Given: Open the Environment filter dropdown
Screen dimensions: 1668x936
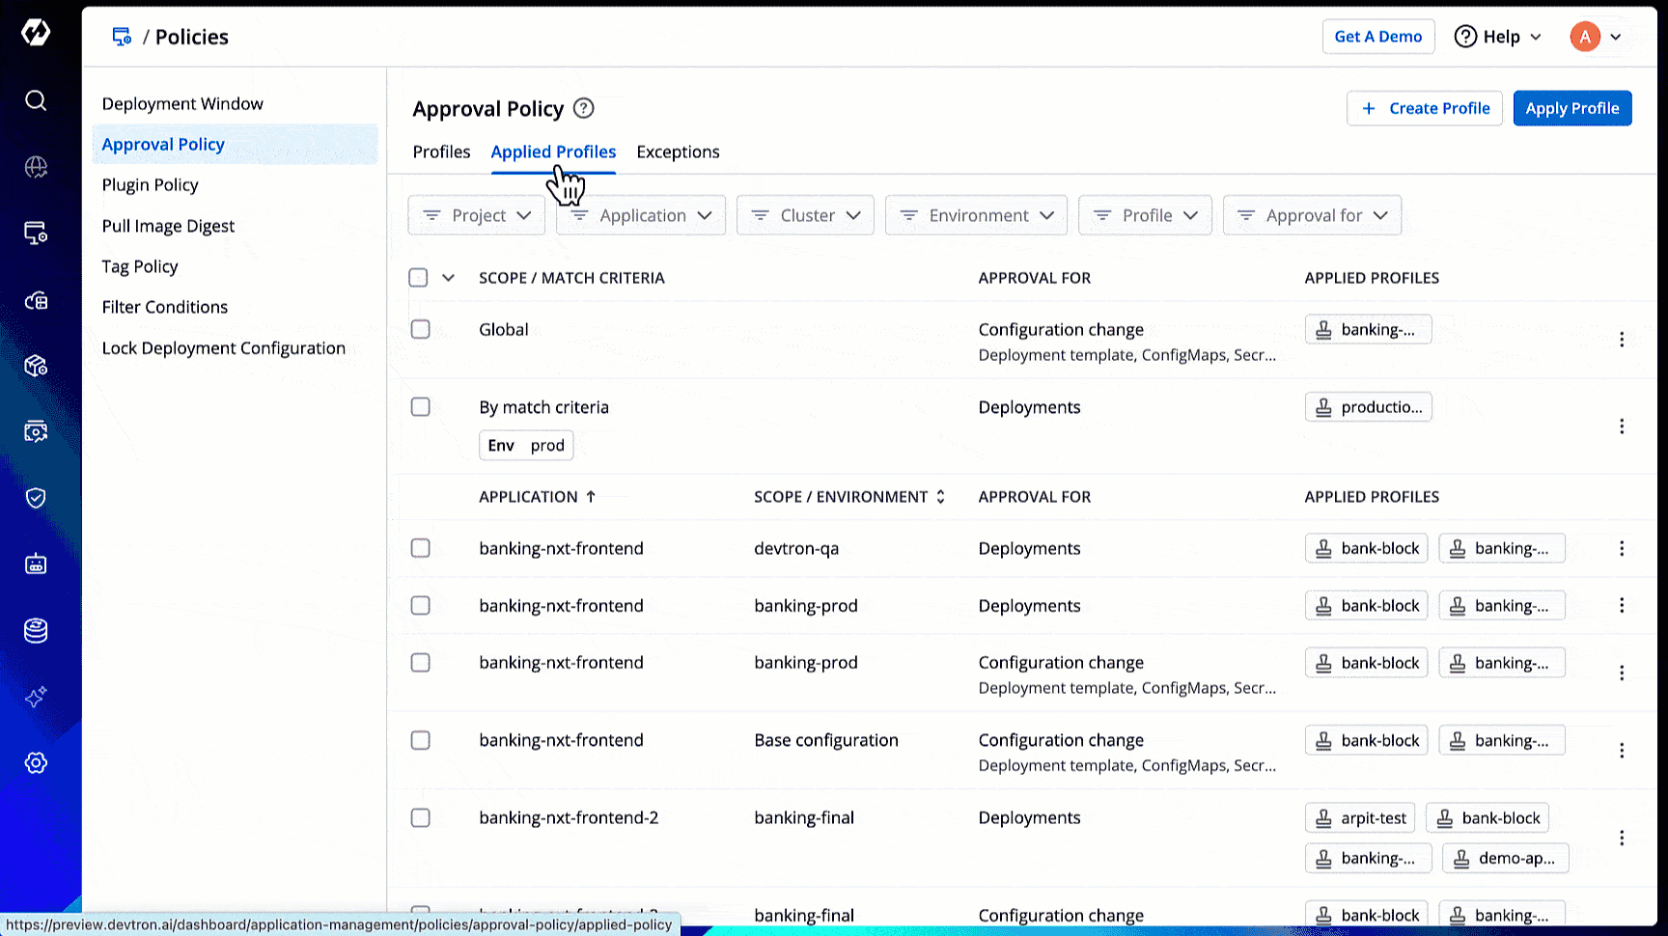Looking at the screenshot, I should pos(976,215).
